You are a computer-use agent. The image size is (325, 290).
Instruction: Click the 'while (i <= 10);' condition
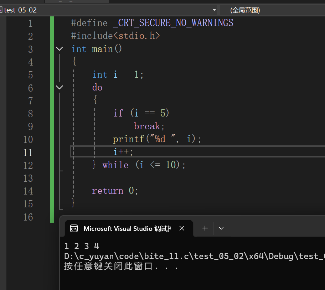point(144,165)
